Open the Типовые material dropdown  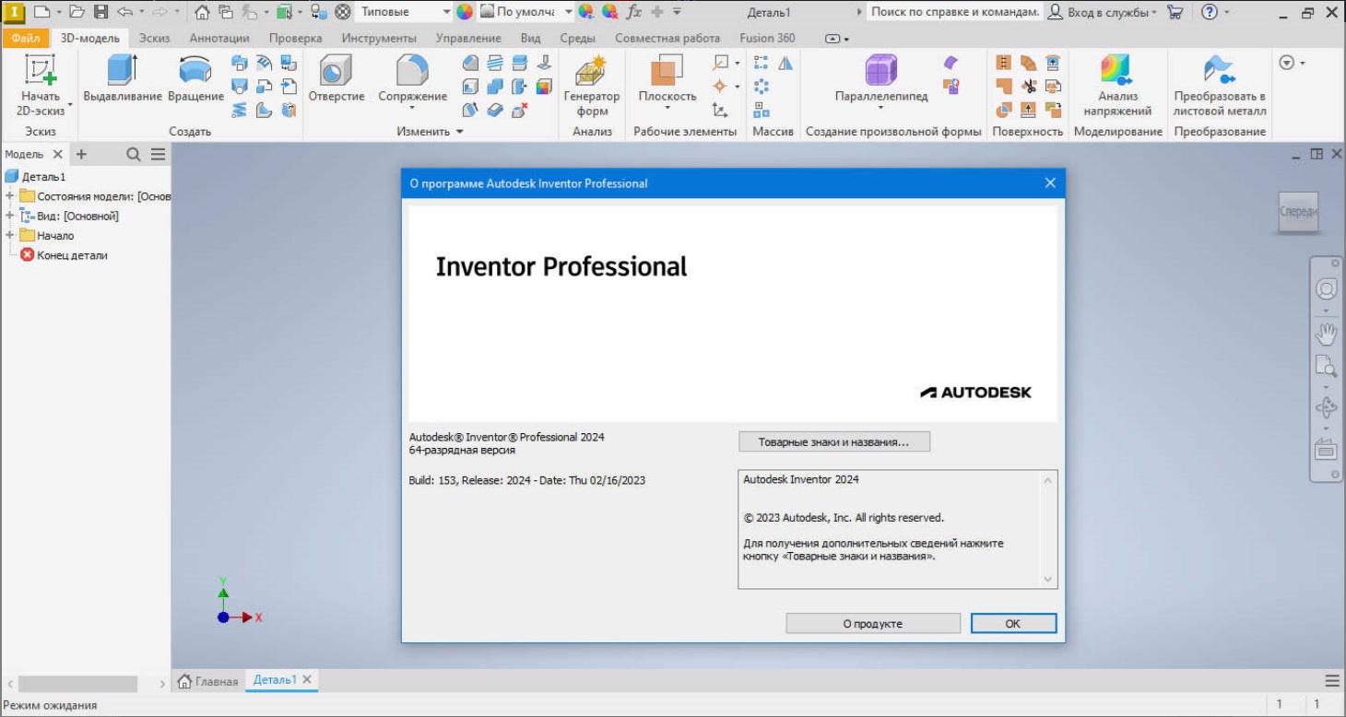pyautogui.click(x=446, y=12)
